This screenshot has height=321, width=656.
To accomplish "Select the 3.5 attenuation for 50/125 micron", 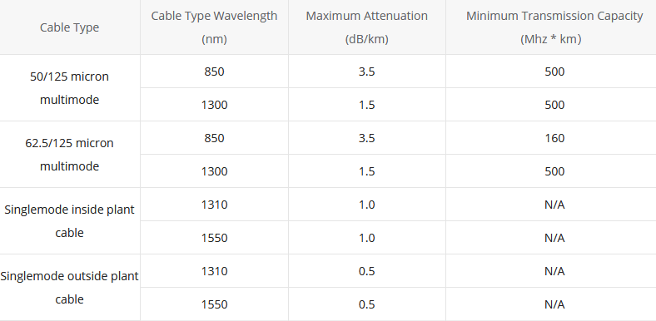I will pos(367,72).
